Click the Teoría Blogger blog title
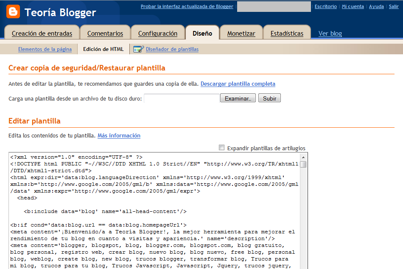Image resolution: width=403 pixels, height=269 pixels. coord(60,12)
